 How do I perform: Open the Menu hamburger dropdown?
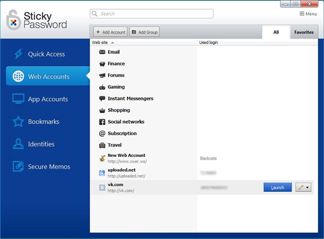coord(308,14)
